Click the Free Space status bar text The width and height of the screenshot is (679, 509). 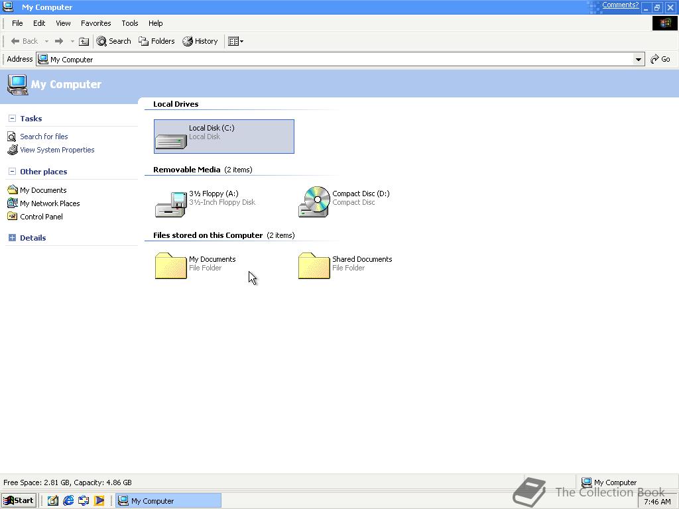[x=68, y=482]
